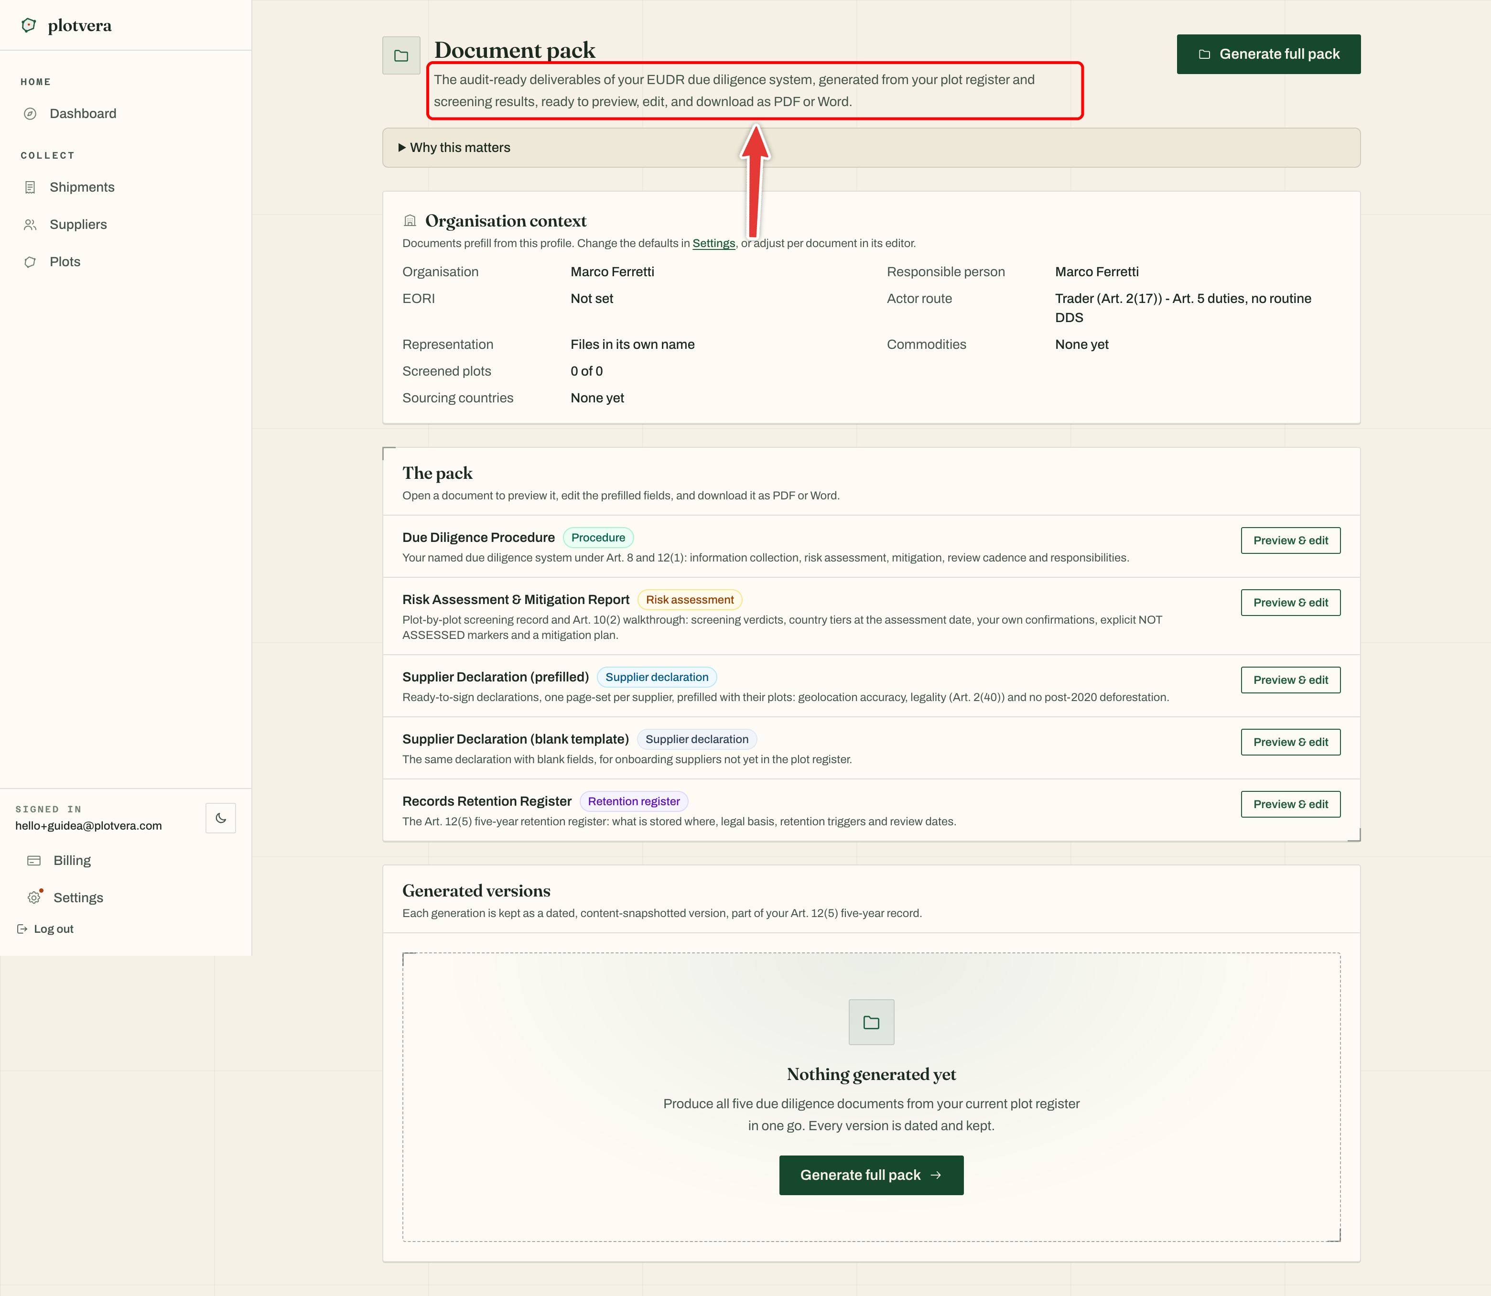The height and width of the screenshot is (1296, 1491).
Task: Click the Generated versions heading
Action: click(476, 890)
